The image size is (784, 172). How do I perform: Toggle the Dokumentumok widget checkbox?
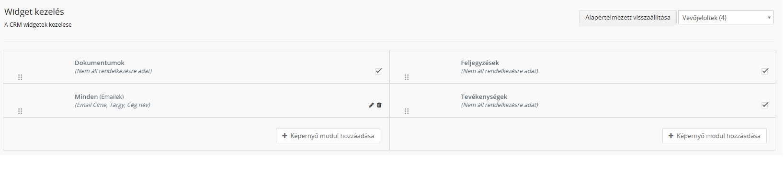pos(378,71)
